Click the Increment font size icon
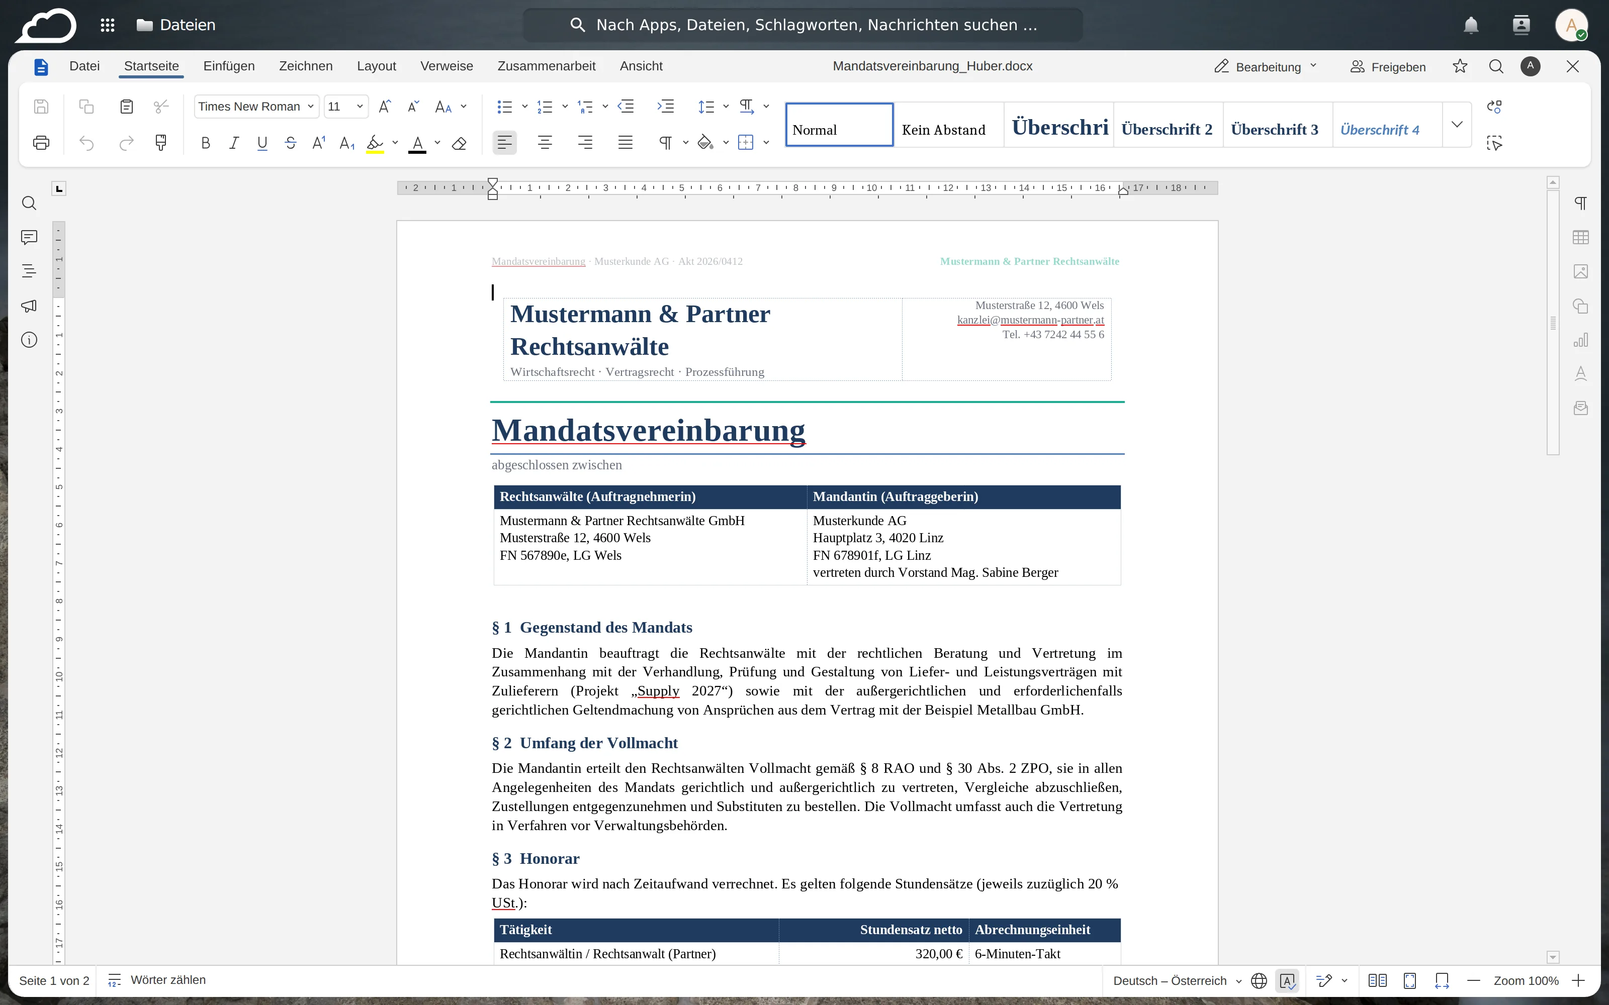The height and width of the screenshot is (1005, 1609). click(384, 107)
